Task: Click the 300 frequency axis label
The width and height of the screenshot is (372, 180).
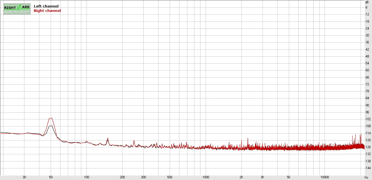Action: coord(143,177)
